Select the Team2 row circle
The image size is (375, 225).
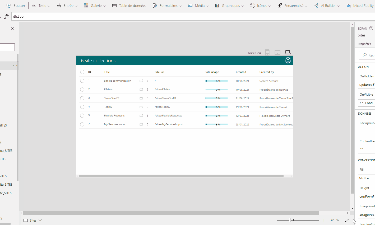[82, 107]
